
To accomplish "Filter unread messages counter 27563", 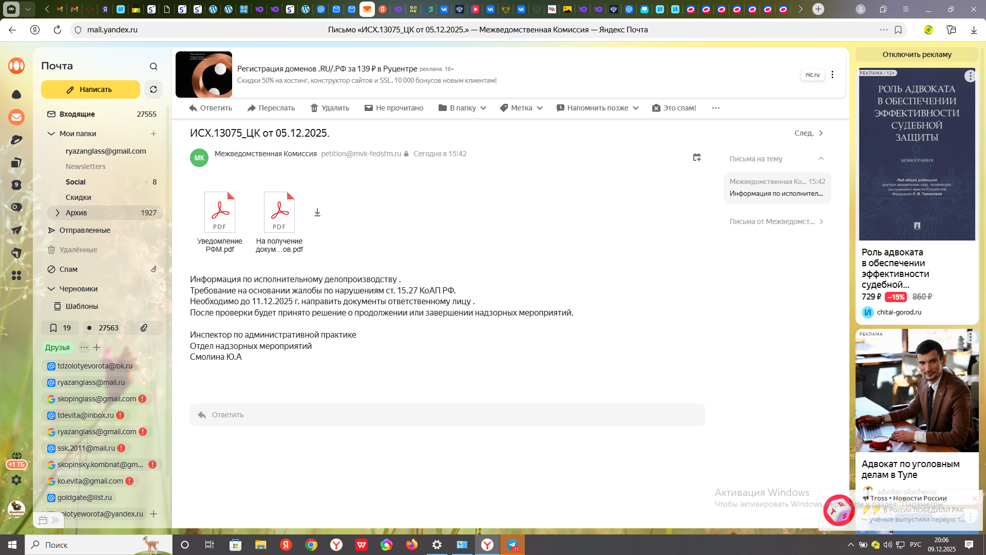I will point(103,328).
